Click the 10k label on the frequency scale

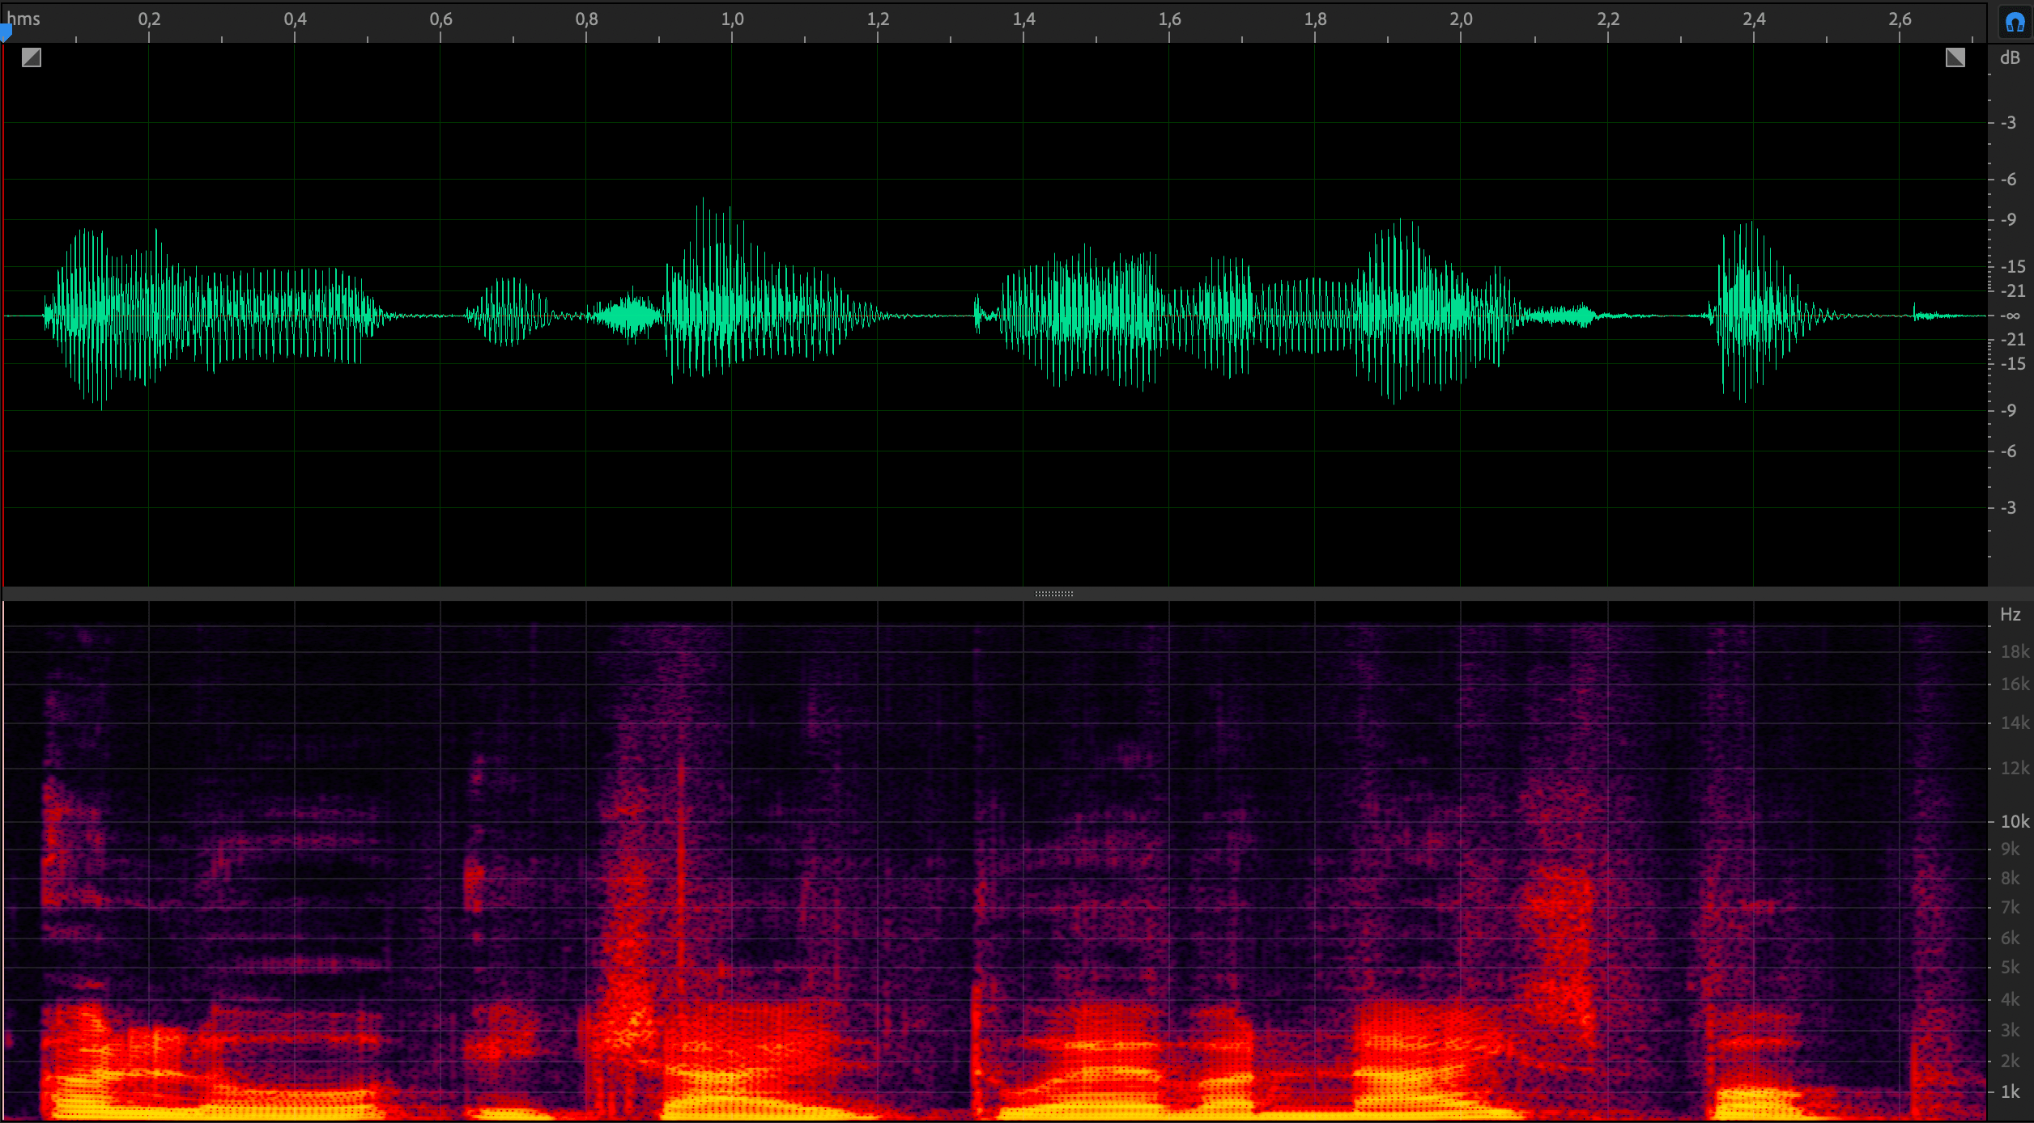[x=2015, y=821]
